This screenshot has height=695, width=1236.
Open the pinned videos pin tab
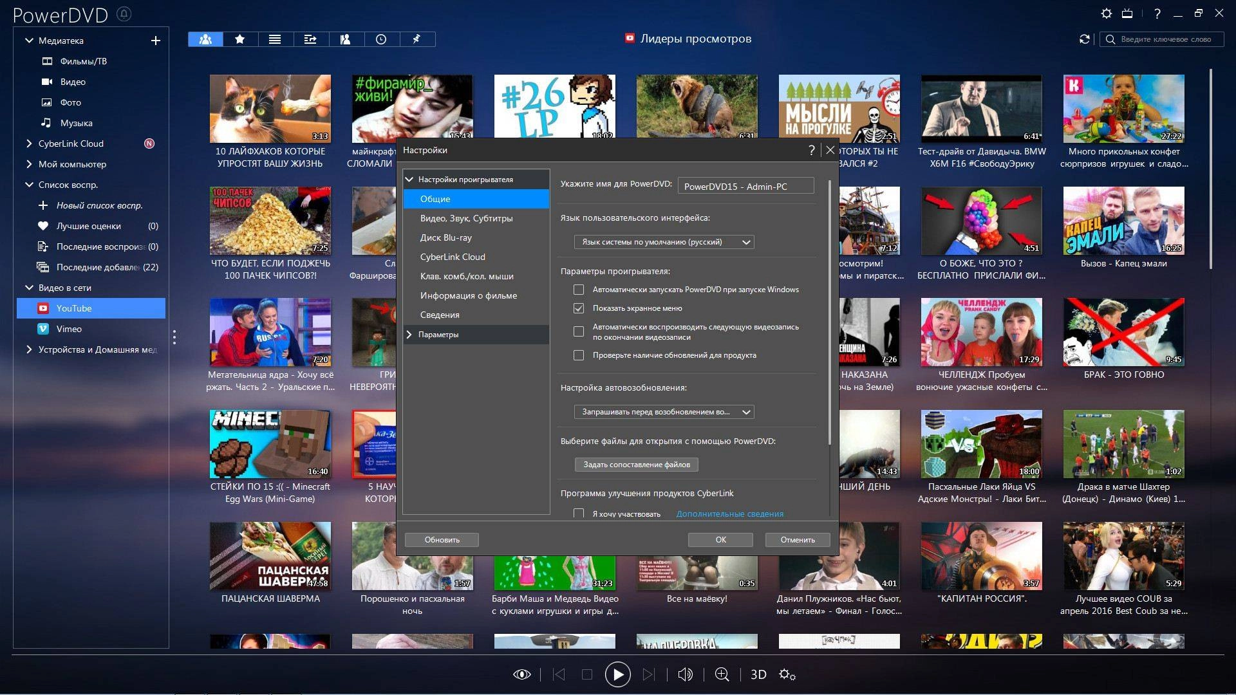(417, 39)
